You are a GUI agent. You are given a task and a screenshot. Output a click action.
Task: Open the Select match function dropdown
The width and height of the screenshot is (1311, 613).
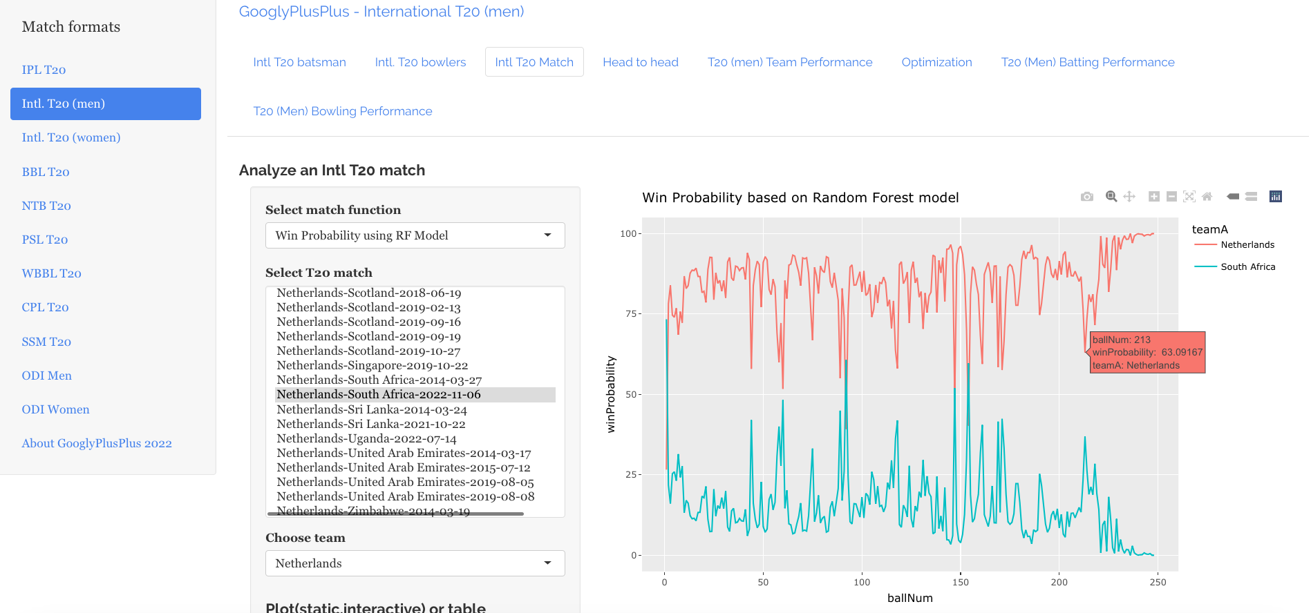415,235
